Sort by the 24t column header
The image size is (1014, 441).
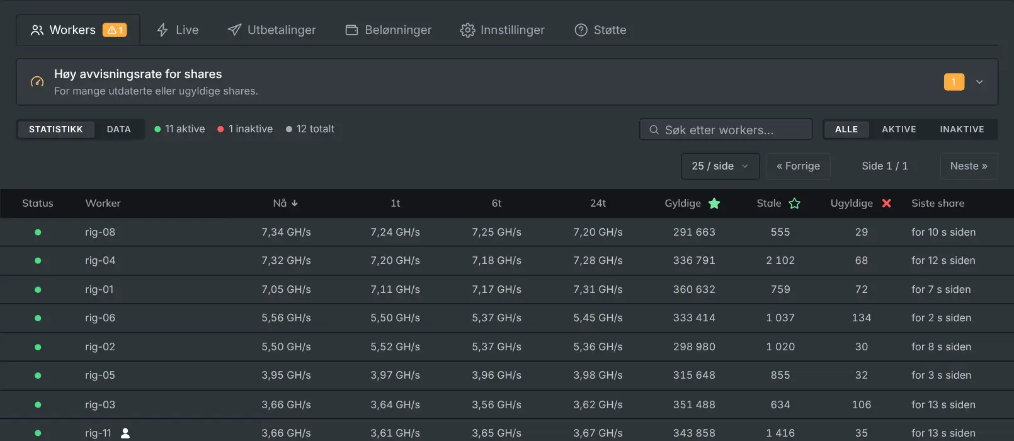(598, 203)
